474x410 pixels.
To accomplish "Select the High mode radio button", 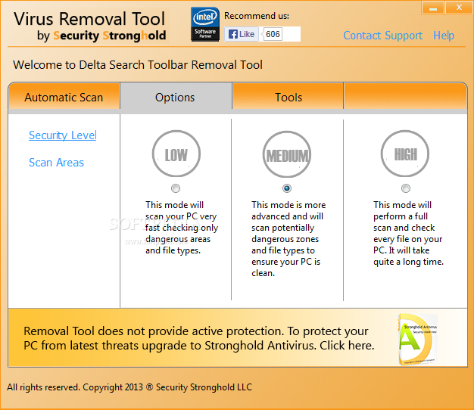I will [x=406, y=188].
